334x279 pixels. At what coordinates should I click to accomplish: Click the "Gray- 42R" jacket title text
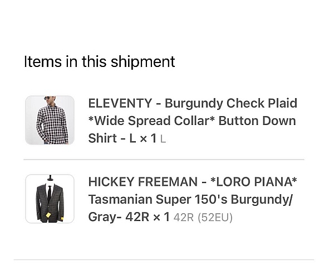point(119,217)
